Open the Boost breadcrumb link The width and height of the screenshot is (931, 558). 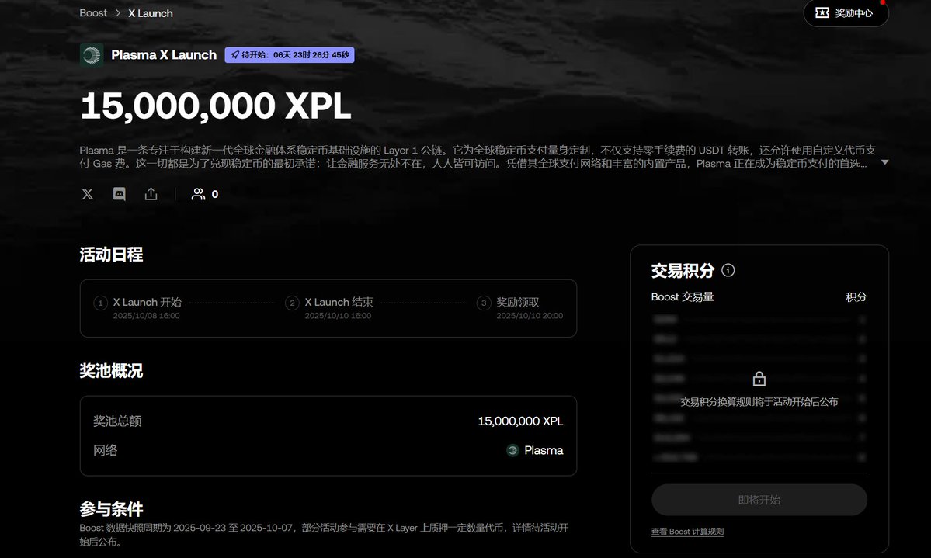coord(93,13)
